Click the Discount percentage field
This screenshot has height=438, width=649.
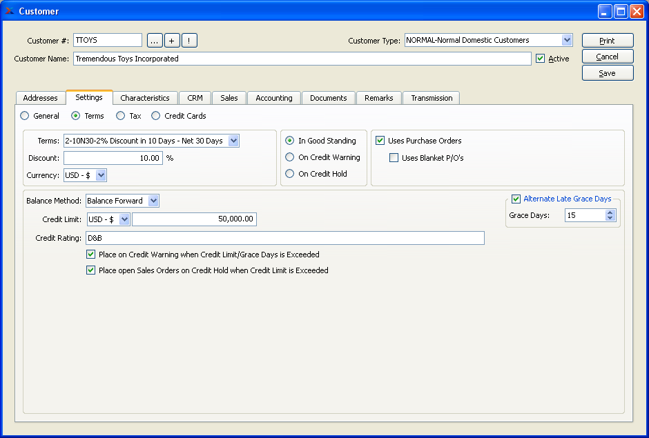[x=113, y=158]
